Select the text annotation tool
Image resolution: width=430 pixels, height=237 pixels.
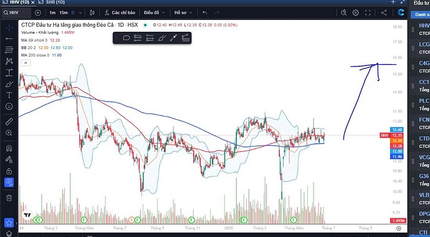click(x=9, y=95)
